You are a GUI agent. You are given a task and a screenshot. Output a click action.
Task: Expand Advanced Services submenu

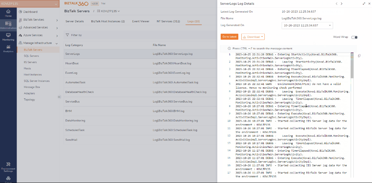(x=57, y=28)
